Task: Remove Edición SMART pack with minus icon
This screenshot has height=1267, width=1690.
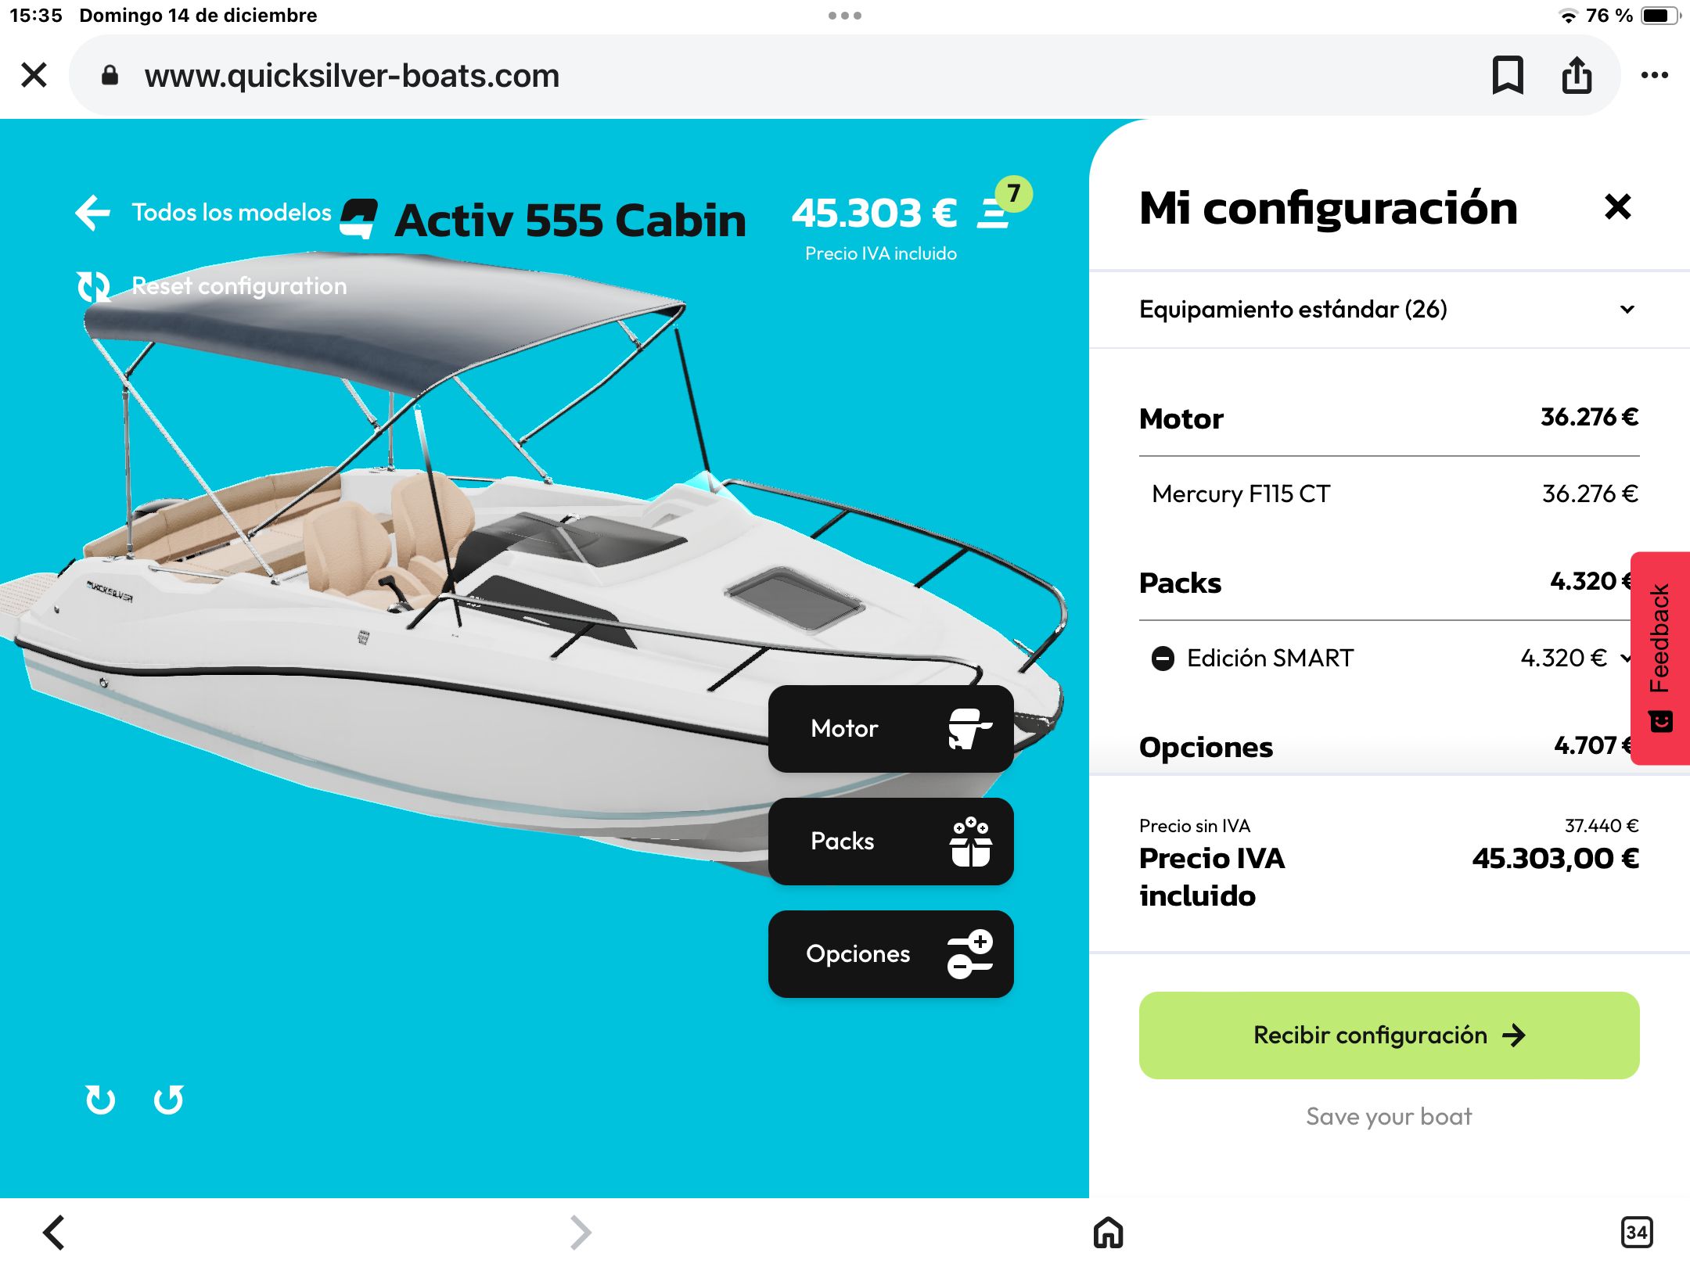Action: tap(1163, 659)
